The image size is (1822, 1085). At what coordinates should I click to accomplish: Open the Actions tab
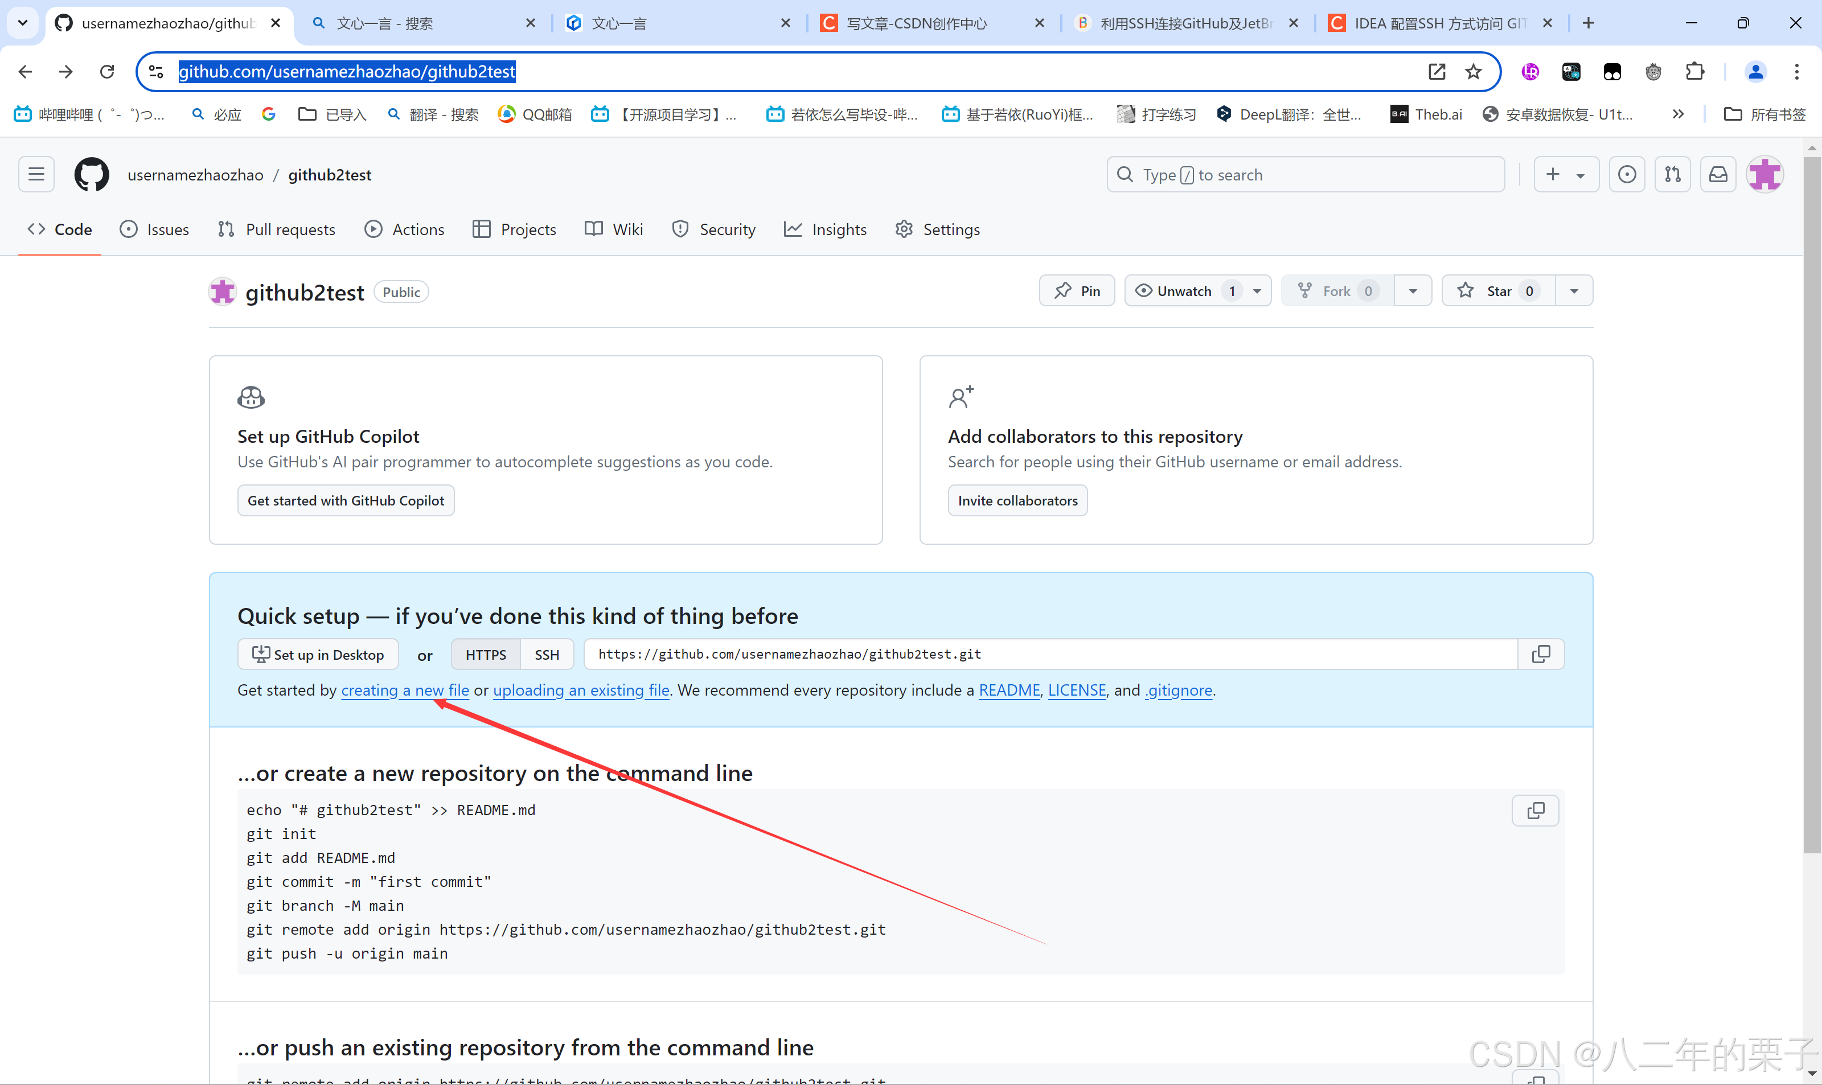[404, 229]
